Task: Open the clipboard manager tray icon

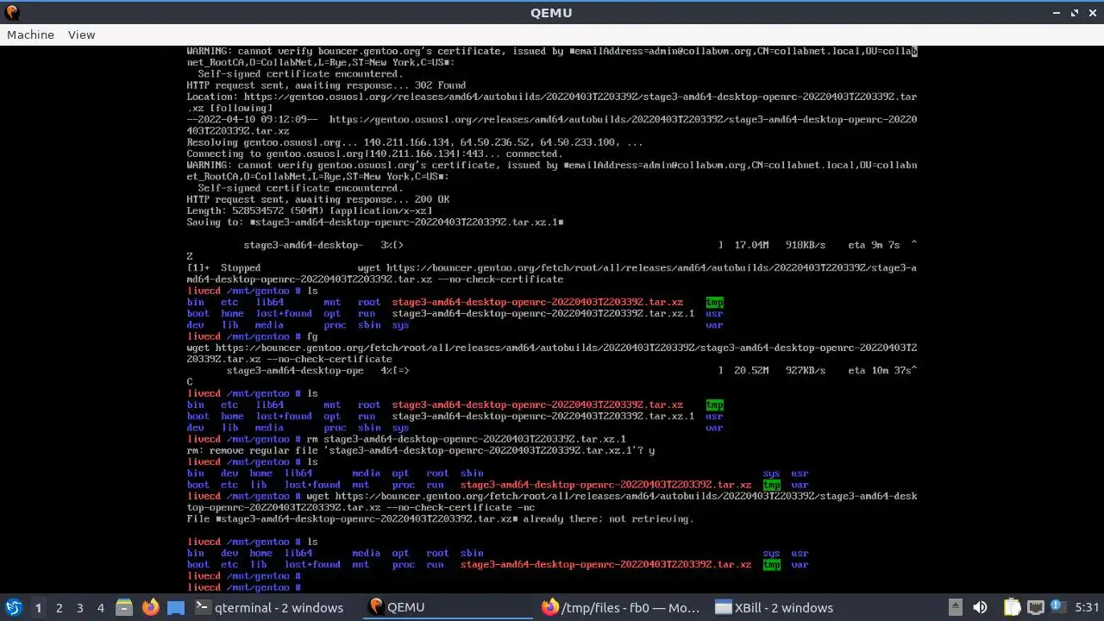Action: [x=1012, y=607]
